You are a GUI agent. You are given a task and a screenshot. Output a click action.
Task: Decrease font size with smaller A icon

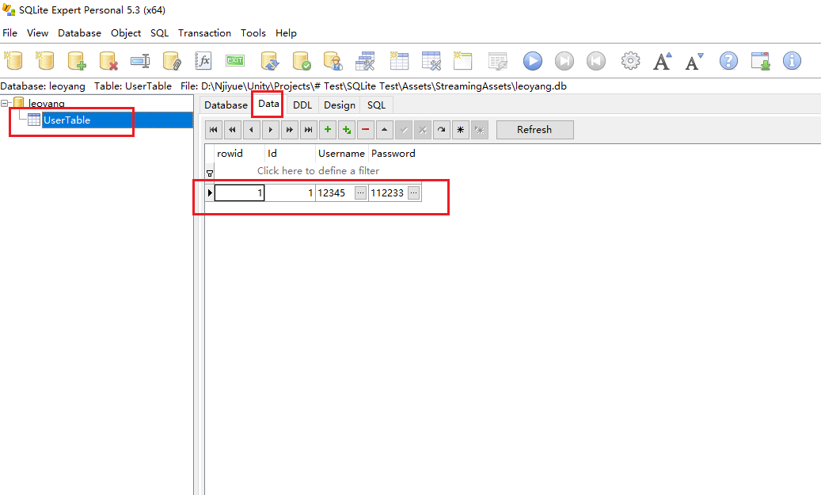694,61
